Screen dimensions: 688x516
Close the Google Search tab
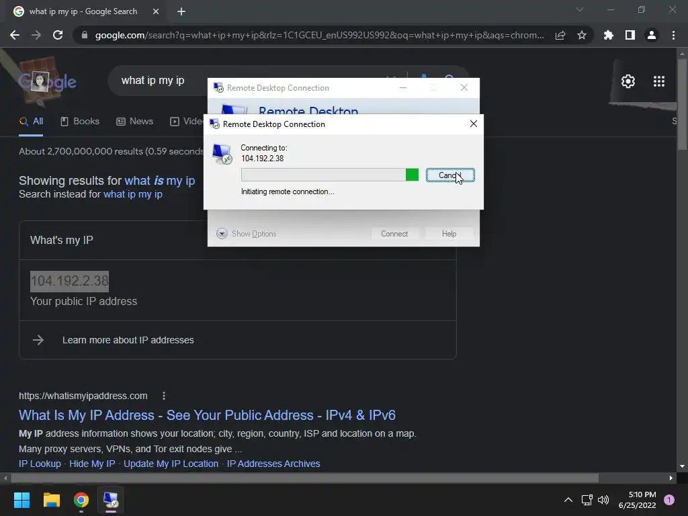pyautogui.click(x=156, y=11)
